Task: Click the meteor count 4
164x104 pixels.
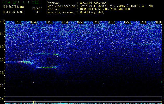Action: tap(37, 12)
